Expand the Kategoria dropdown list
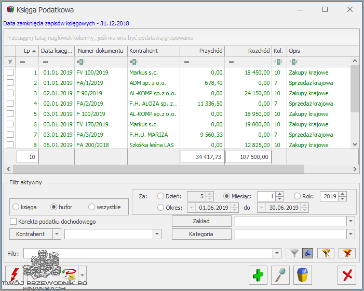Image resolution: width=364 pixels, height=291 pixels. tap(351, 234)
